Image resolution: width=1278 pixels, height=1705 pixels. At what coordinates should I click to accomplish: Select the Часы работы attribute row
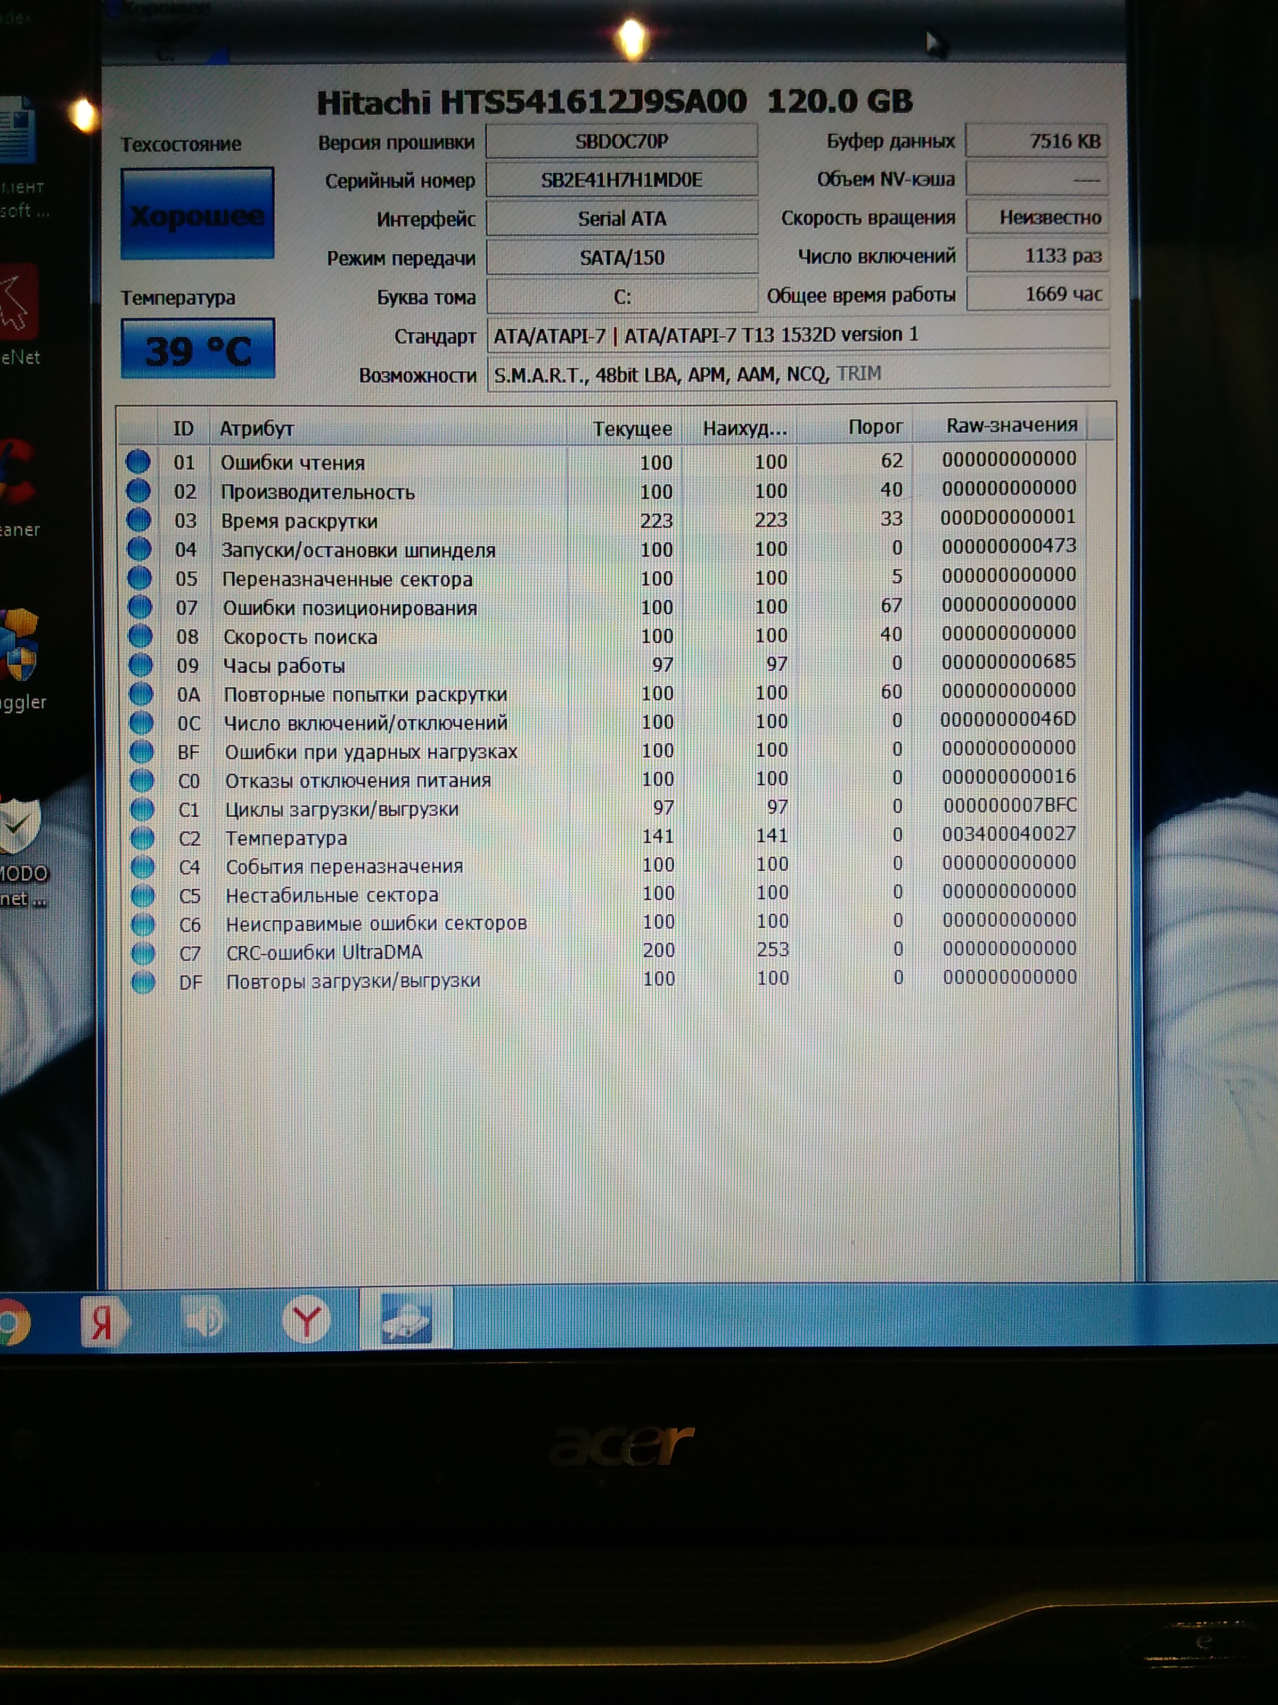coord(283,665)
